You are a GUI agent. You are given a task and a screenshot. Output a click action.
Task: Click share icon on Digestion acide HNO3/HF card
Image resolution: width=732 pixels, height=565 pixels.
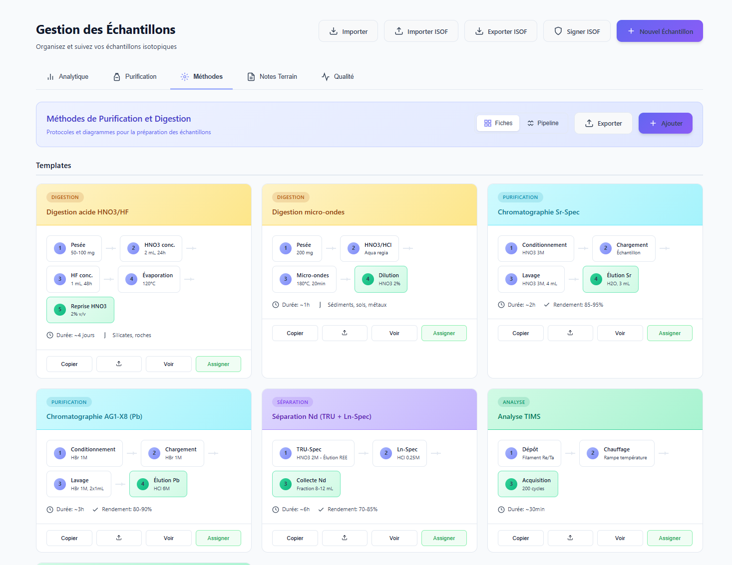click(x=119, y=364)
